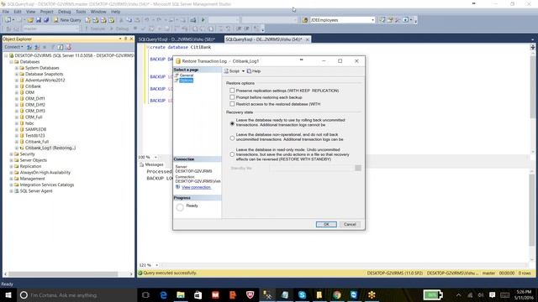Click the refresh icon in Object Explorer toolbar

(60, 47)
